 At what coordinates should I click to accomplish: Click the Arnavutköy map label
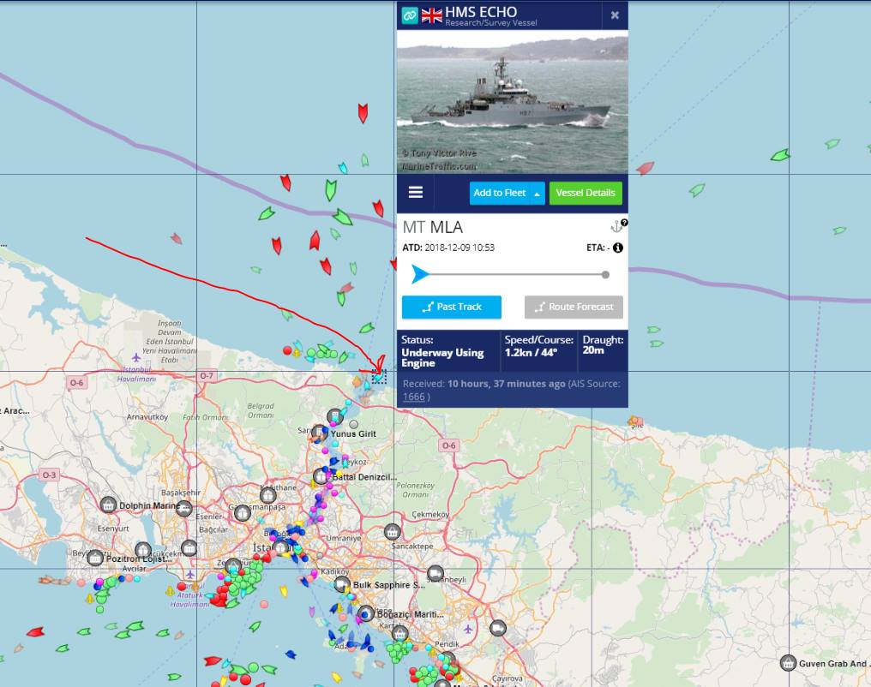click(x=147, y=417)
